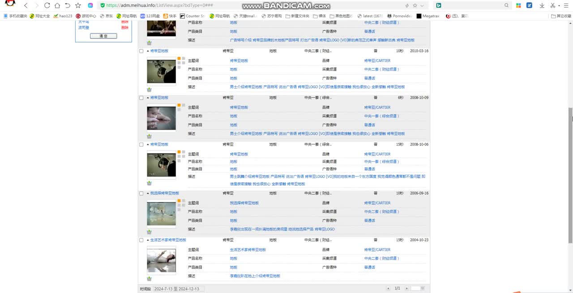Viewport: 573px width, 293px height.
Task: Add to basket for 2008-10-09 entry
Action: coord(149,136)
